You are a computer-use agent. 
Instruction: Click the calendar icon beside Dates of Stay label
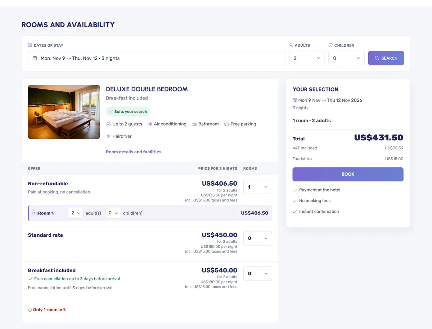tap(30, 45)
